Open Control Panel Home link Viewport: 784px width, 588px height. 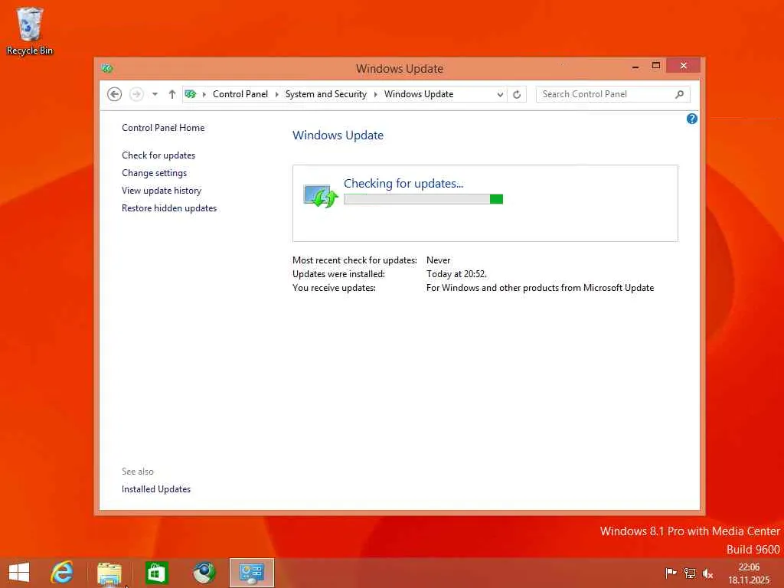click(163, 128)
